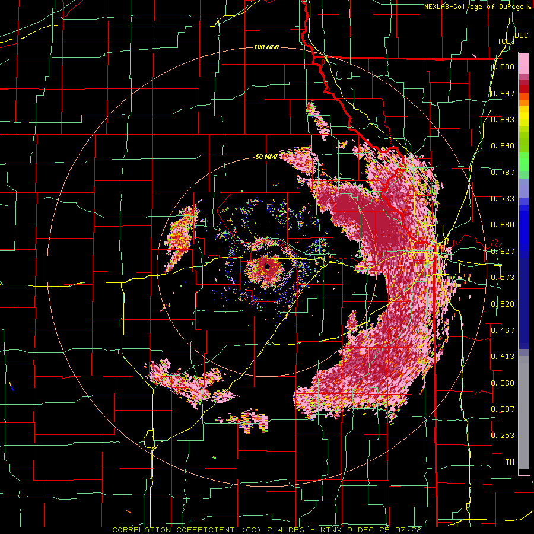The height and width of the screenshot is (534, 534).
Task: Click the 0.307 value on the scale
Action: click(503, 409)
